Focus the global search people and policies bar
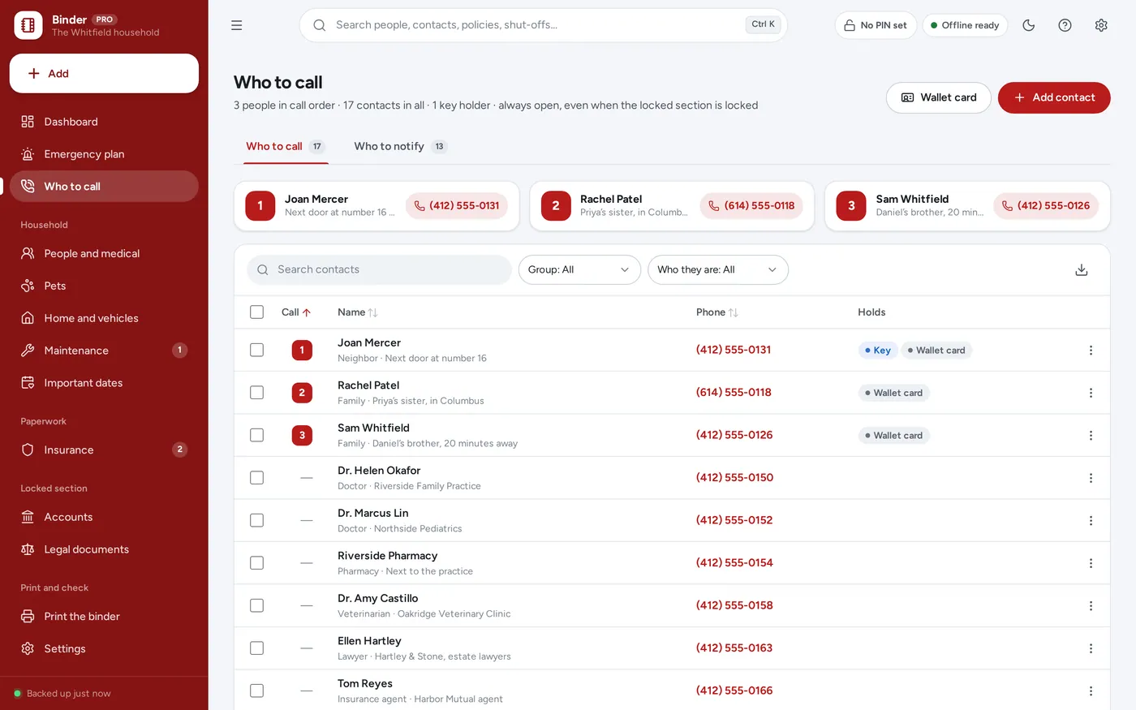 [x=543, y=25]
